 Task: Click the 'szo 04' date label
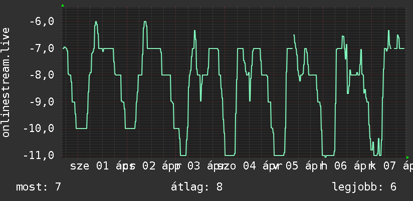(x=236, y=166)
